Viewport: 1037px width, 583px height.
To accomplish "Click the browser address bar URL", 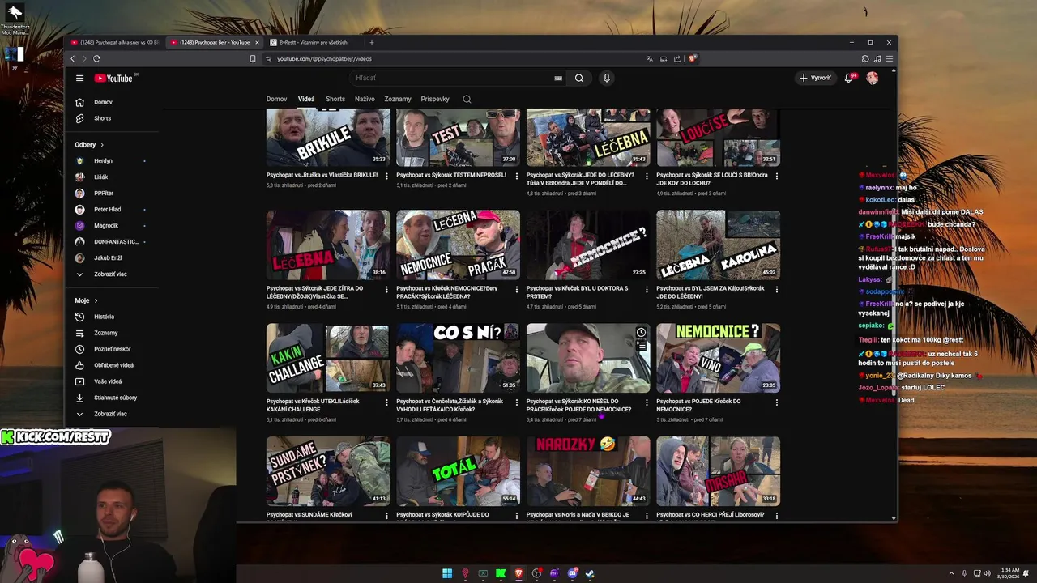I will pyautogui.click(x=324, y=58).
